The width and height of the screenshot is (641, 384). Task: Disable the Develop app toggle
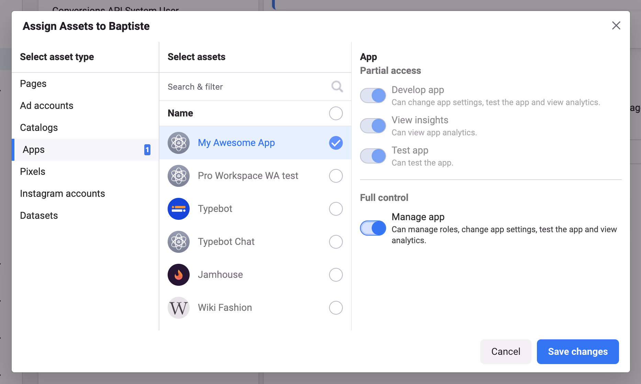(373, 95)
